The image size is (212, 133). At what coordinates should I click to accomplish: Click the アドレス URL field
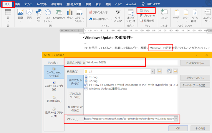point(129,119)
